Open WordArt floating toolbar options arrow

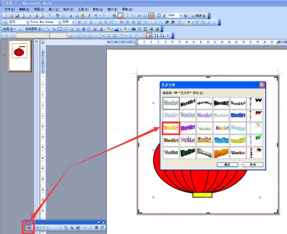tap(99, 223)
